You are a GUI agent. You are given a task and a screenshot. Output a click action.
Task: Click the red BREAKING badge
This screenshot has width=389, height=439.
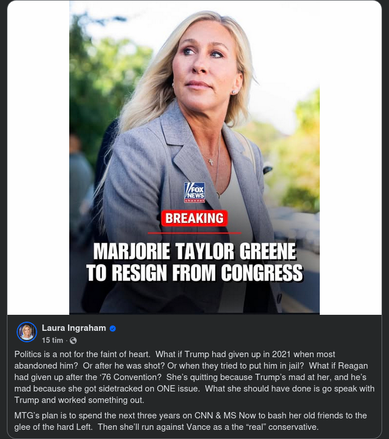[x=194, y=218]
